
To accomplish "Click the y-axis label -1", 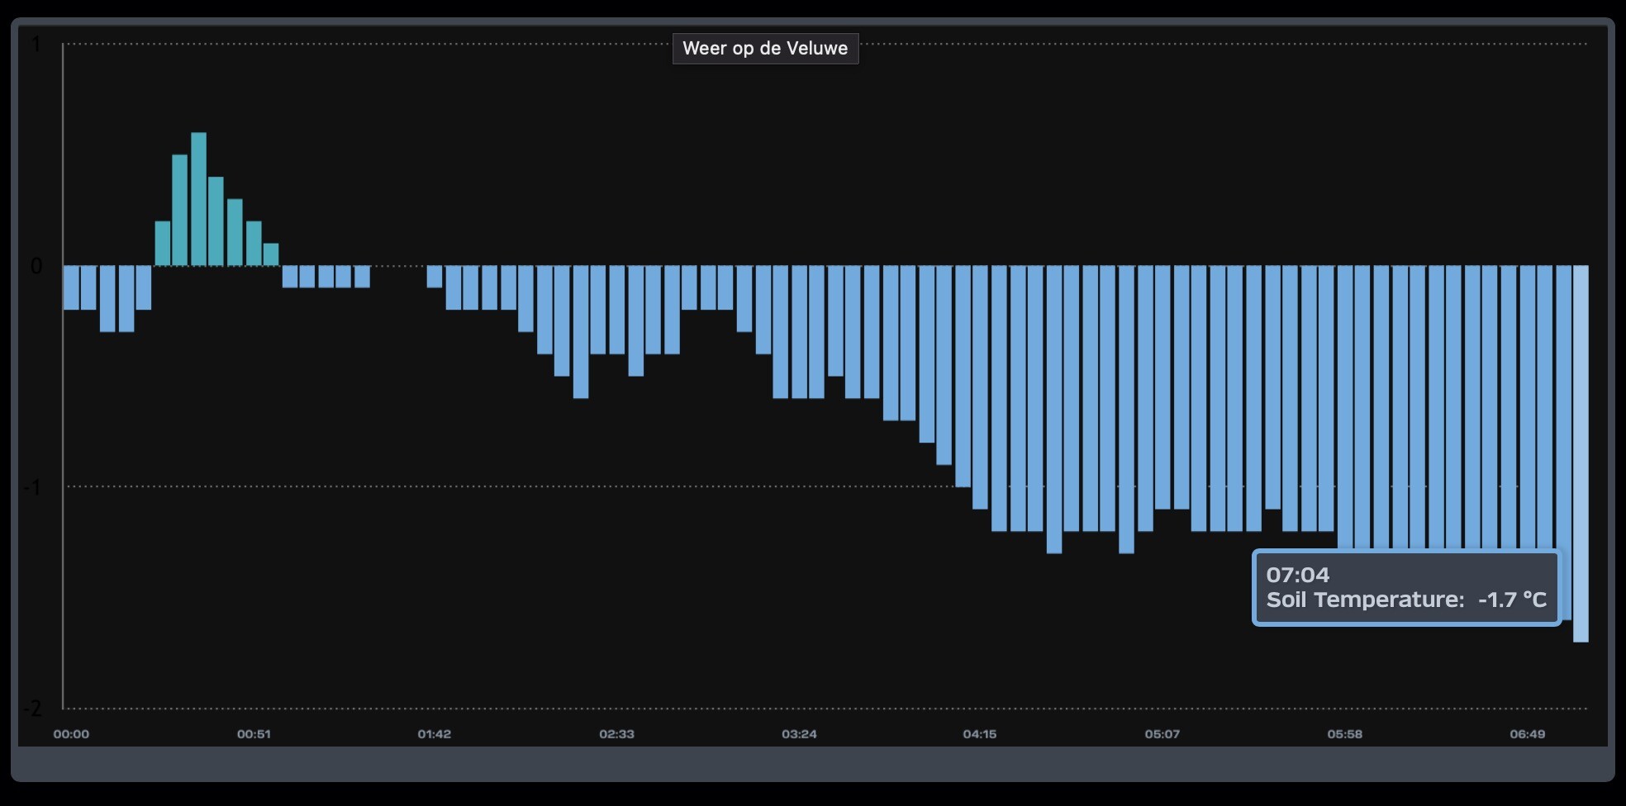I will [33, 487].
